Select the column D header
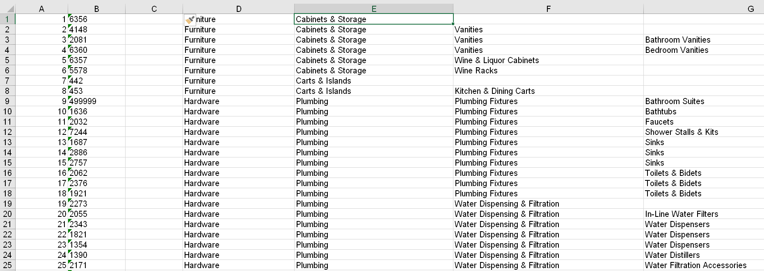 [238, 9]
